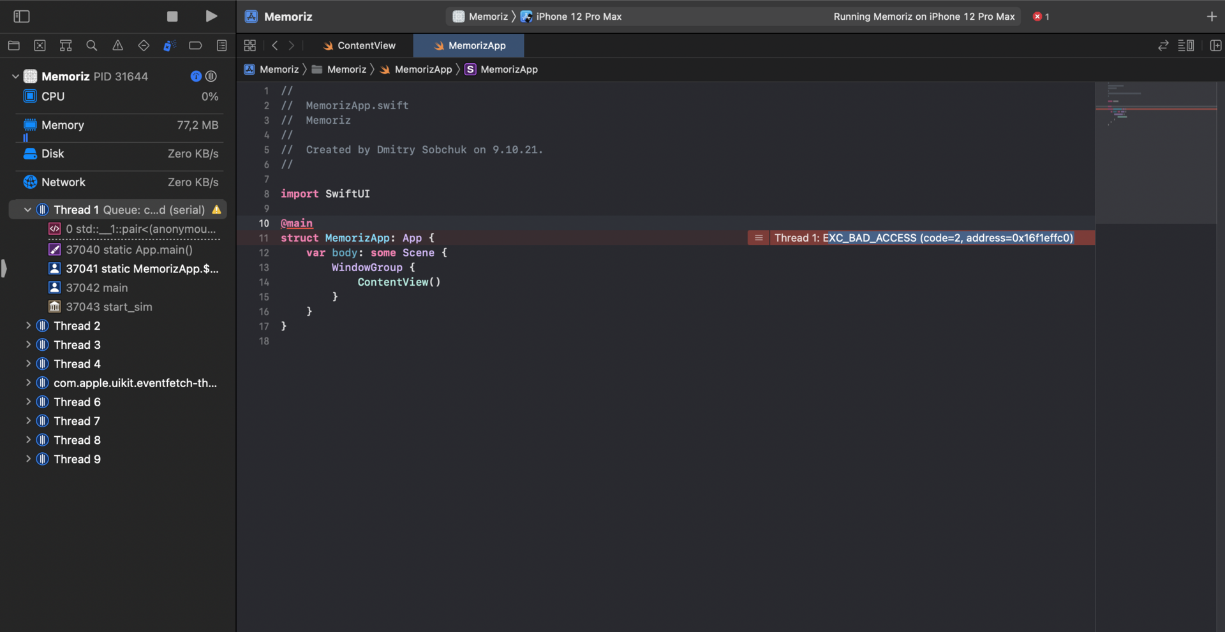
Task: Click MemorizApp struct symbol breadcrumb
Action: coord(501,70)
